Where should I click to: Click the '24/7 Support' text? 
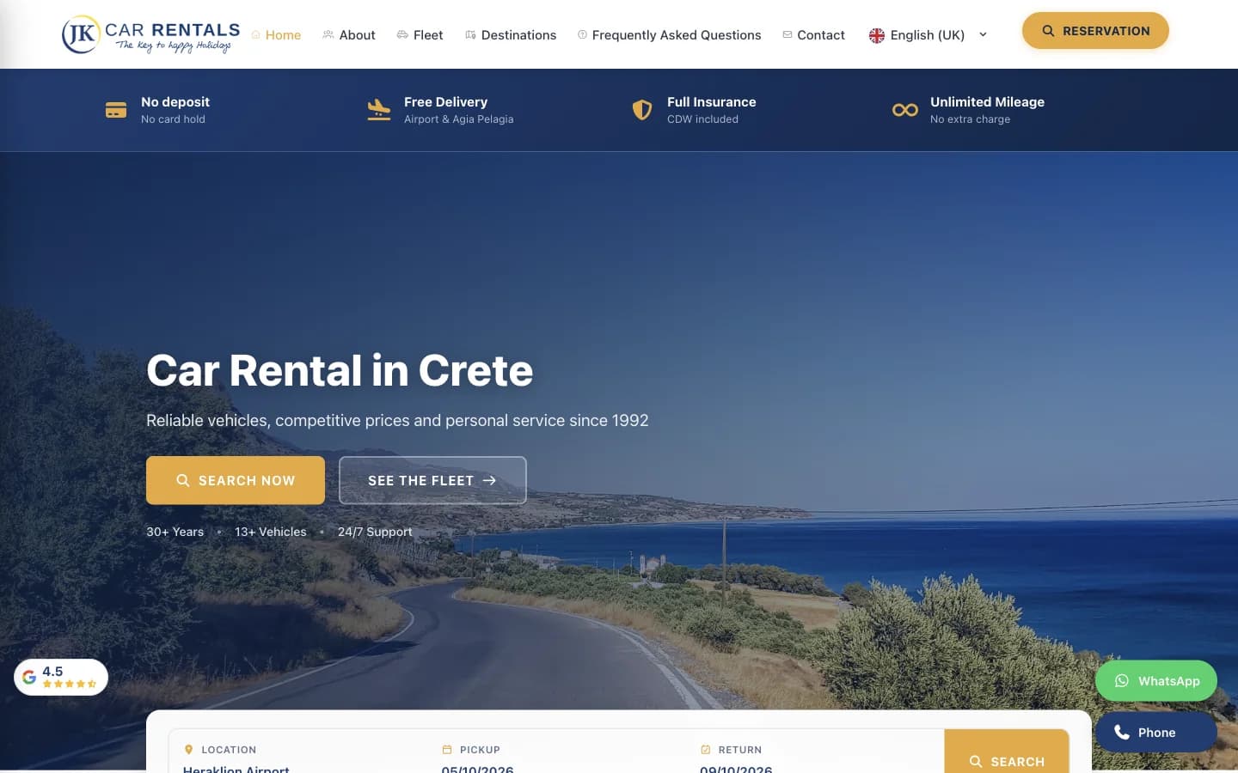375,532
